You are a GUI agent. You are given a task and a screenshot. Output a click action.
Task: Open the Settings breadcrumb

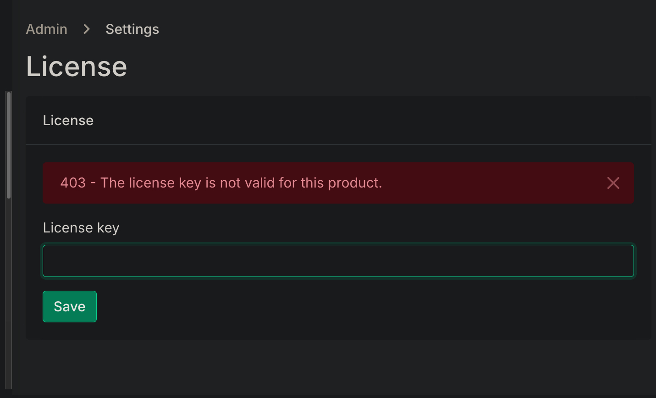[x=132, y=29]
